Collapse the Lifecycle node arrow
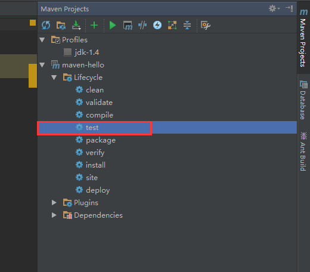 pyautogui.click(x=54, y=78)
